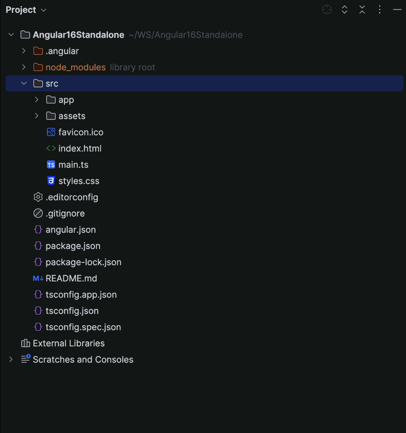Click the crosshair Select Opened File icon
The width and height of the screenshot is (406, 433).
[327, 10]
